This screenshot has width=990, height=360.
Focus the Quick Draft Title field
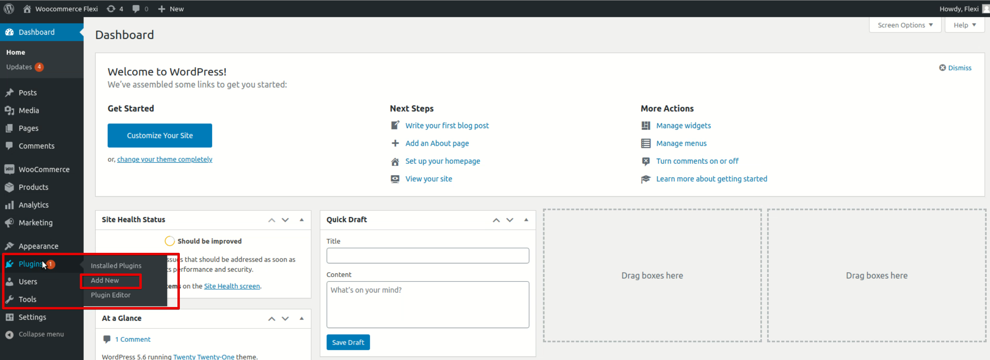tap(428, 256)
